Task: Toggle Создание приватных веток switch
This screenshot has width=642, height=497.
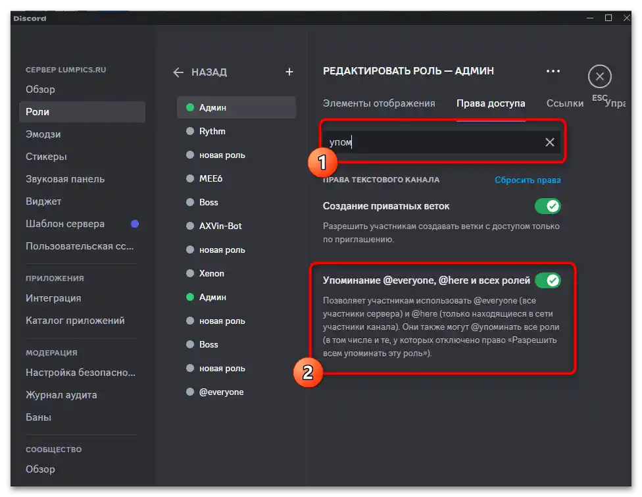Action: (x=547, y=206)
